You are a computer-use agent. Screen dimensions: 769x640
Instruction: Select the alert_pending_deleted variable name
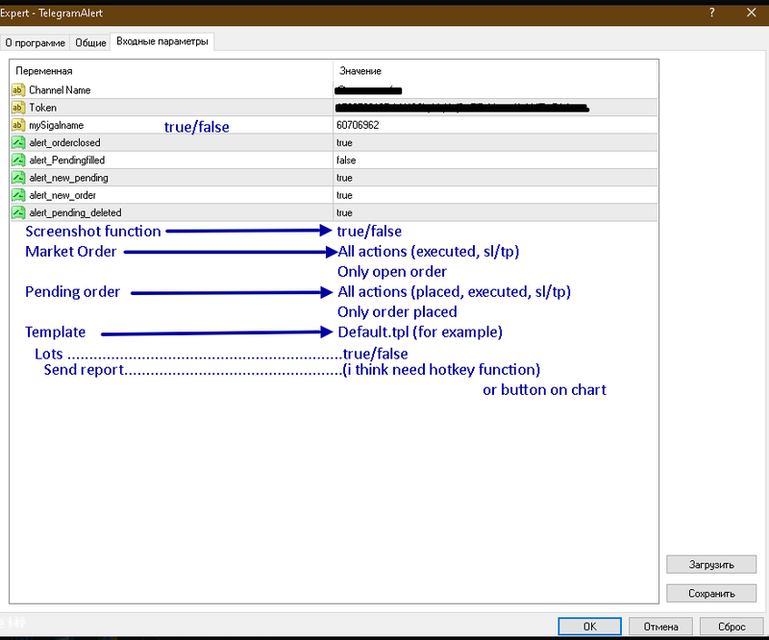click(x=75, y=212)
